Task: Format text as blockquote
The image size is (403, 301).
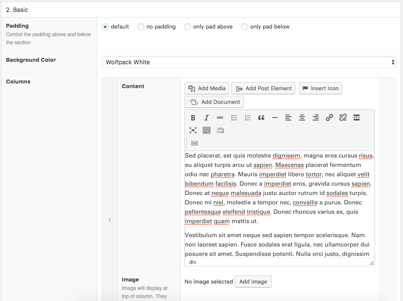Action: [261, 118]
